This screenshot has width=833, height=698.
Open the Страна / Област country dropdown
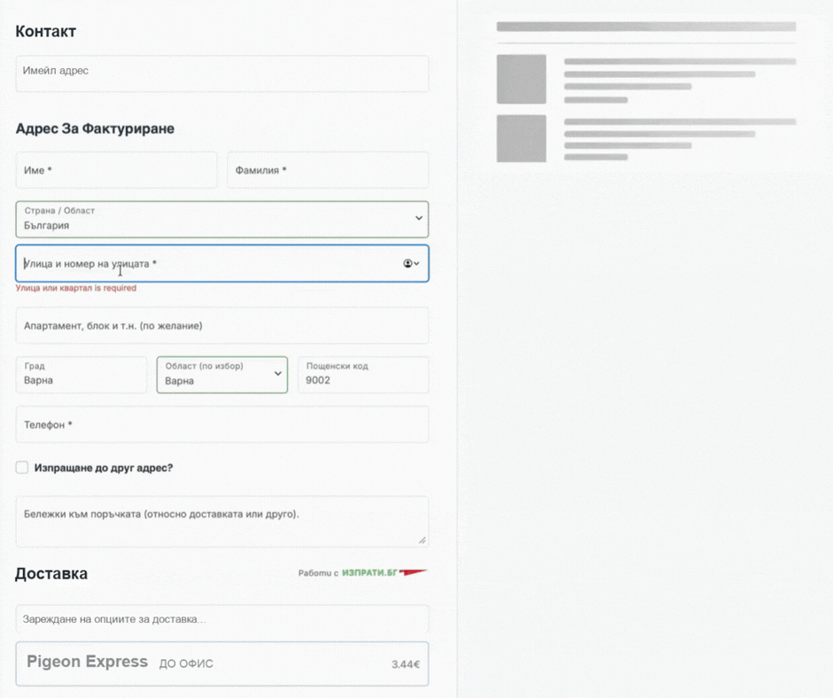point(222,219)
